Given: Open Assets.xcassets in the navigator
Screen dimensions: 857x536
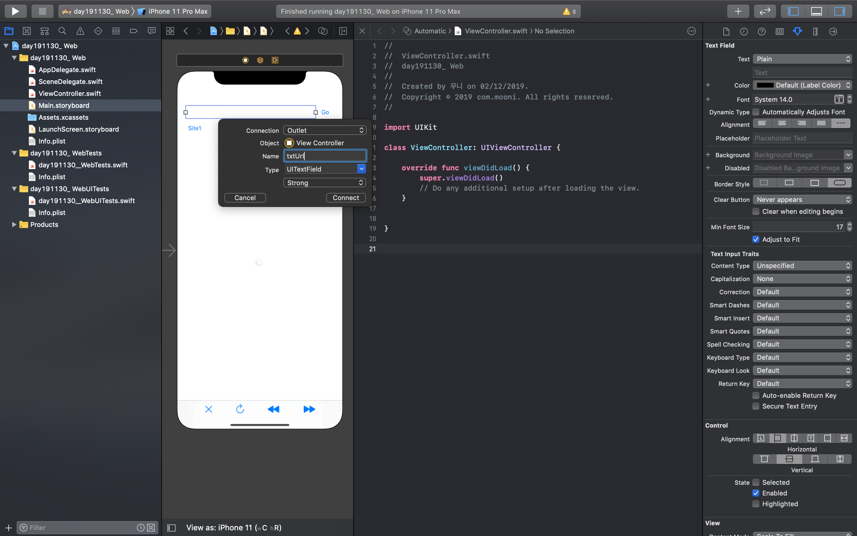Looking at the screenshot, I should 63,117.
